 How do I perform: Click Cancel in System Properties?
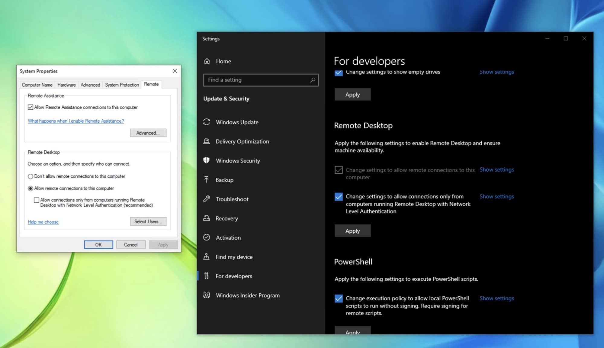[x=131, y=245]
